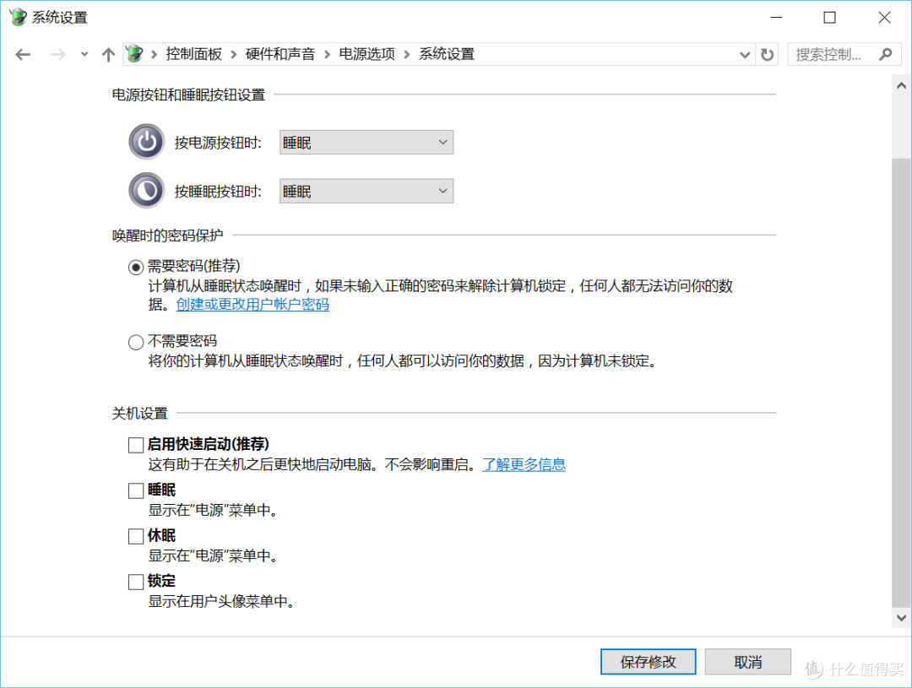912x688 pixels.
Task: Open 创建或更改用户帐户密码 link
Action: [x=252, y=305]
